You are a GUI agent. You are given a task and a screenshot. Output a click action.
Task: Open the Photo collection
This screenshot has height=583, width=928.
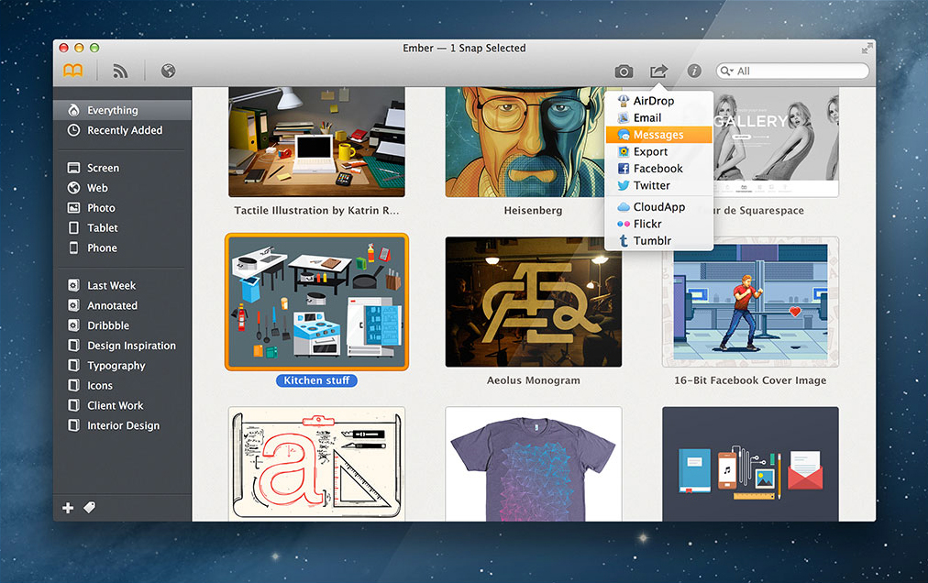[x=122, y=208]
